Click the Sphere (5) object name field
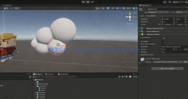The width and height of the screenshot is (188, 99). point(166,9)
